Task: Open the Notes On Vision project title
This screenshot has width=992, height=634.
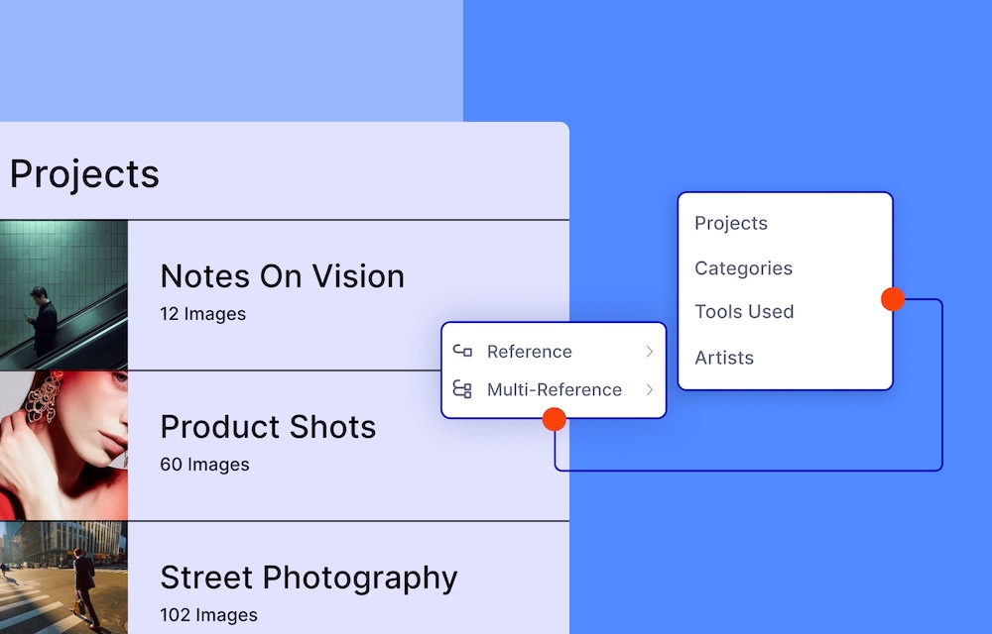Action: [282, 276]
